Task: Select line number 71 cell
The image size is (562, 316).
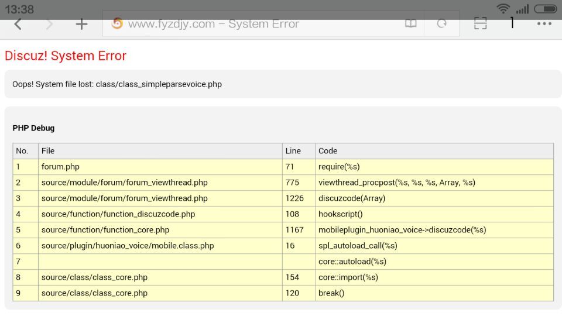Action: click(x=299, y=167)
